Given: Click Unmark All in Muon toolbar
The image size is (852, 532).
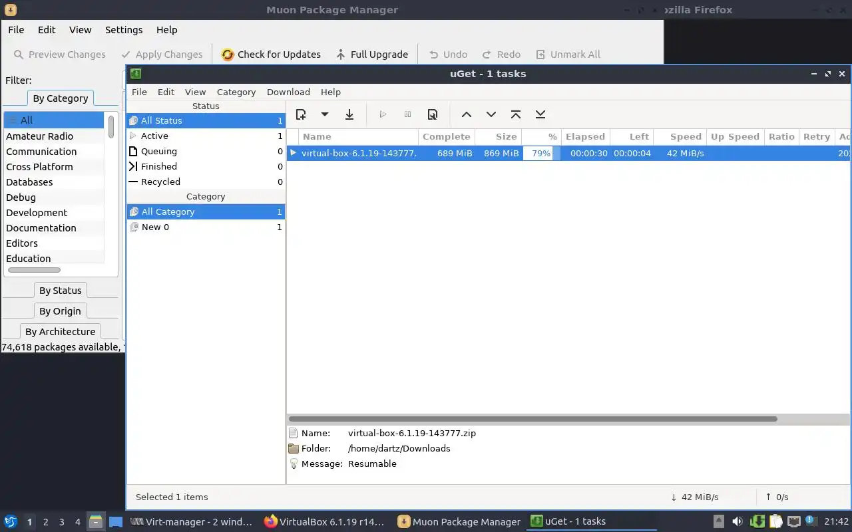Looking at the screenshot, I should [568, 55].
